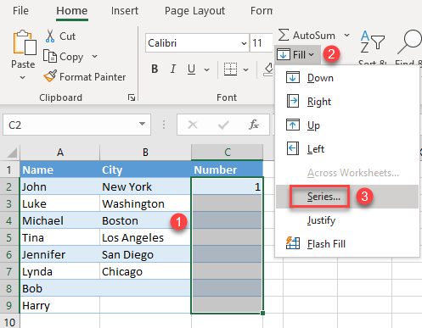Choose Right in the Fill menu

point(347,102)
